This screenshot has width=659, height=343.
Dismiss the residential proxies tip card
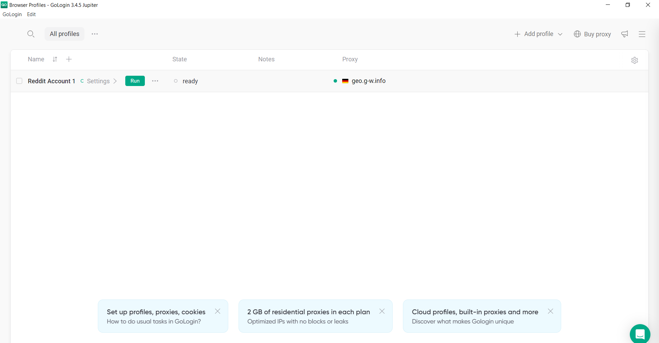click(x=382, y=311)
